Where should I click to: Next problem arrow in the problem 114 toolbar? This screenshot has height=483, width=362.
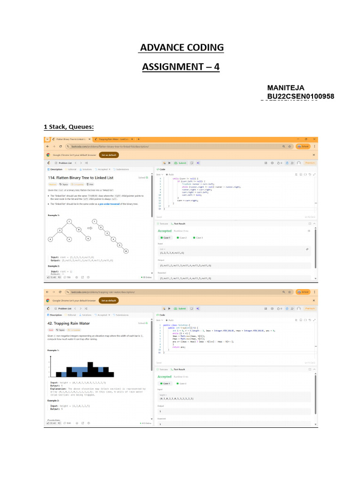81,163
